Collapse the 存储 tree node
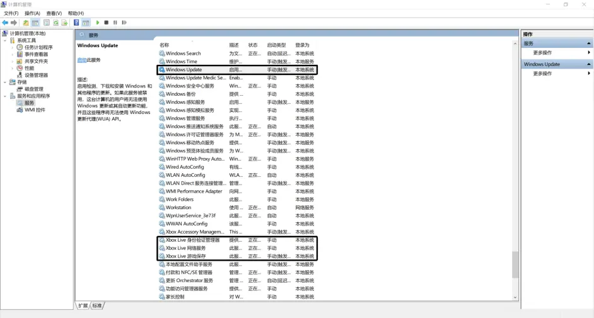Screen dimensions: 594x318 pos(5,82)
